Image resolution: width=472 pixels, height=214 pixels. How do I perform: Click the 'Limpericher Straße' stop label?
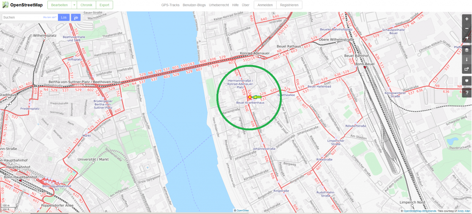coord(336,143)
